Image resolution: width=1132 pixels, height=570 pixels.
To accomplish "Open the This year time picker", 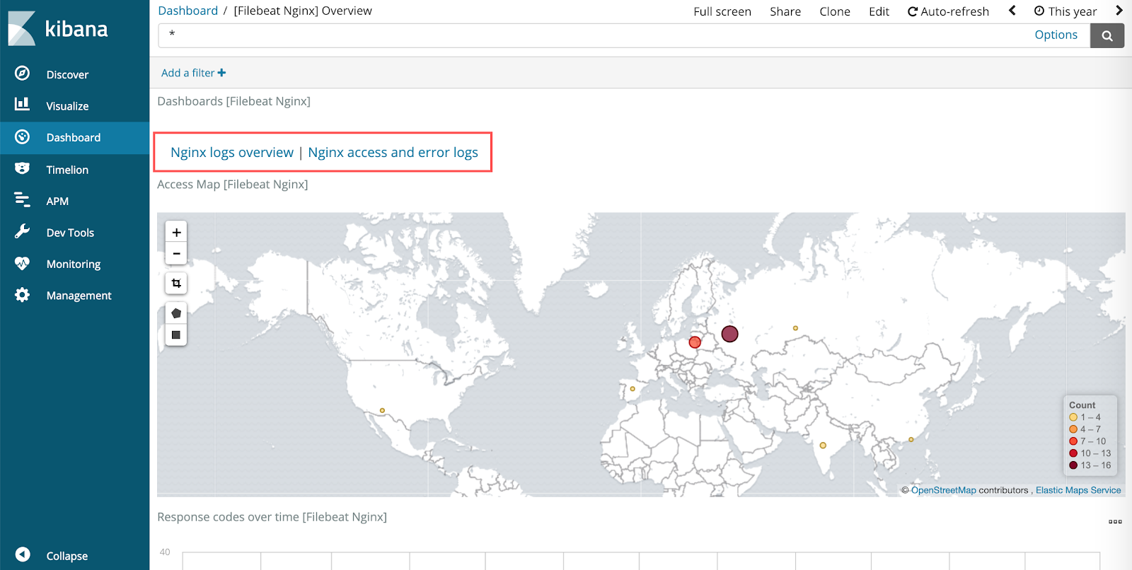I will [1065, 11].
